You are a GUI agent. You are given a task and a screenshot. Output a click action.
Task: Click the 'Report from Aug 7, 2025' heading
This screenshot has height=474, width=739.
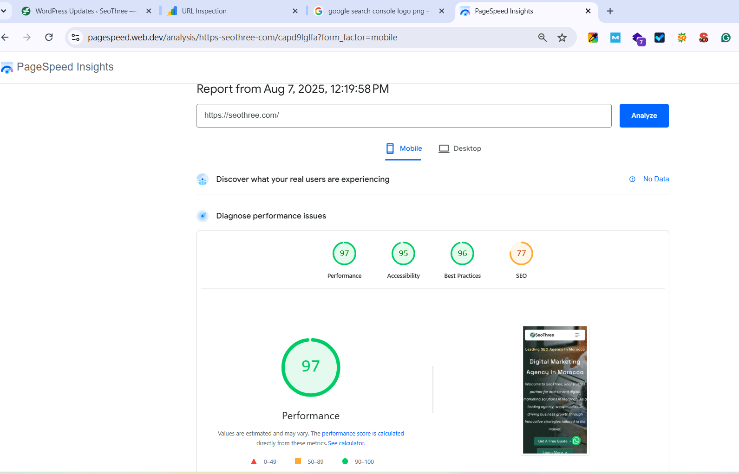tap(293, 89)
